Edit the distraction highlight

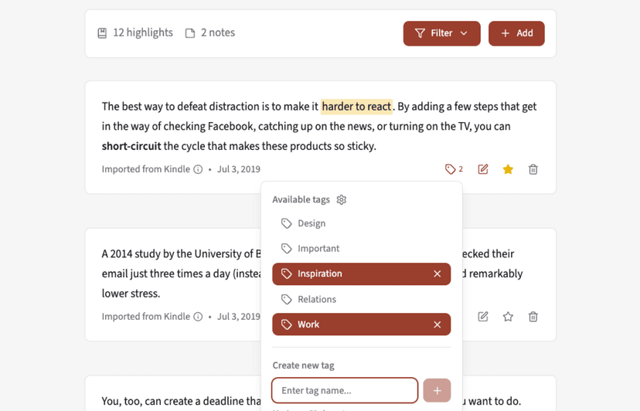[483, 169]
